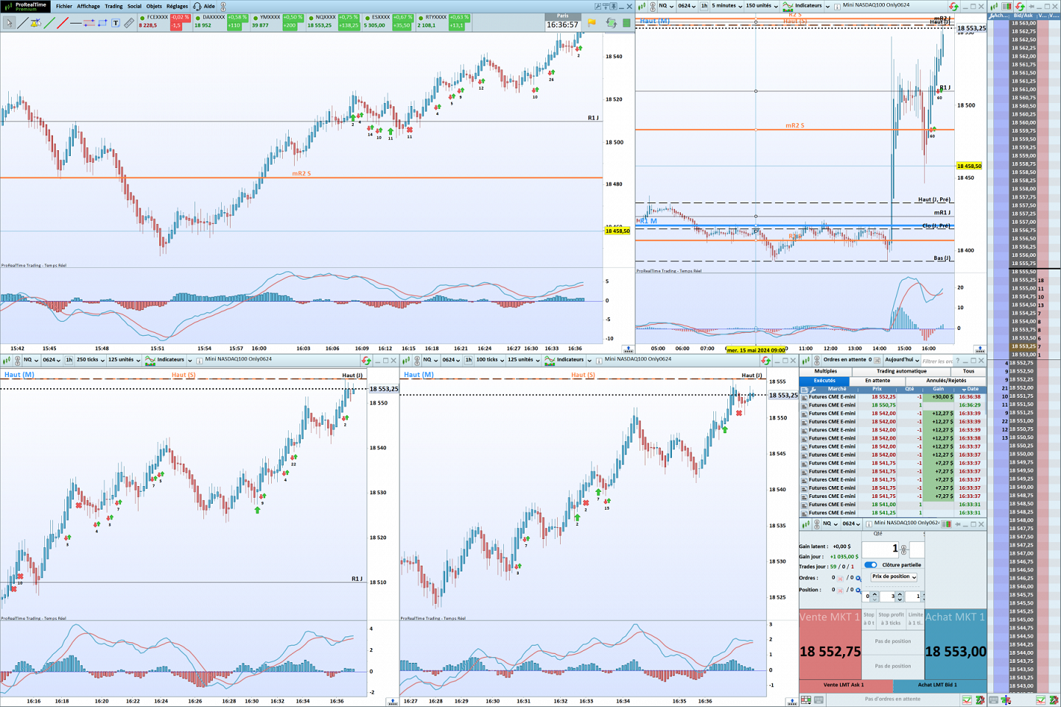Click the yellow flag icon
Viewport: 1061px width, 707px height.
592,23
